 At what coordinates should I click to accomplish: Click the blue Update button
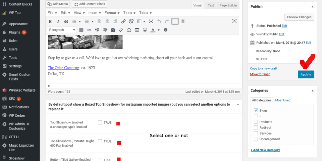click(306, 74)
